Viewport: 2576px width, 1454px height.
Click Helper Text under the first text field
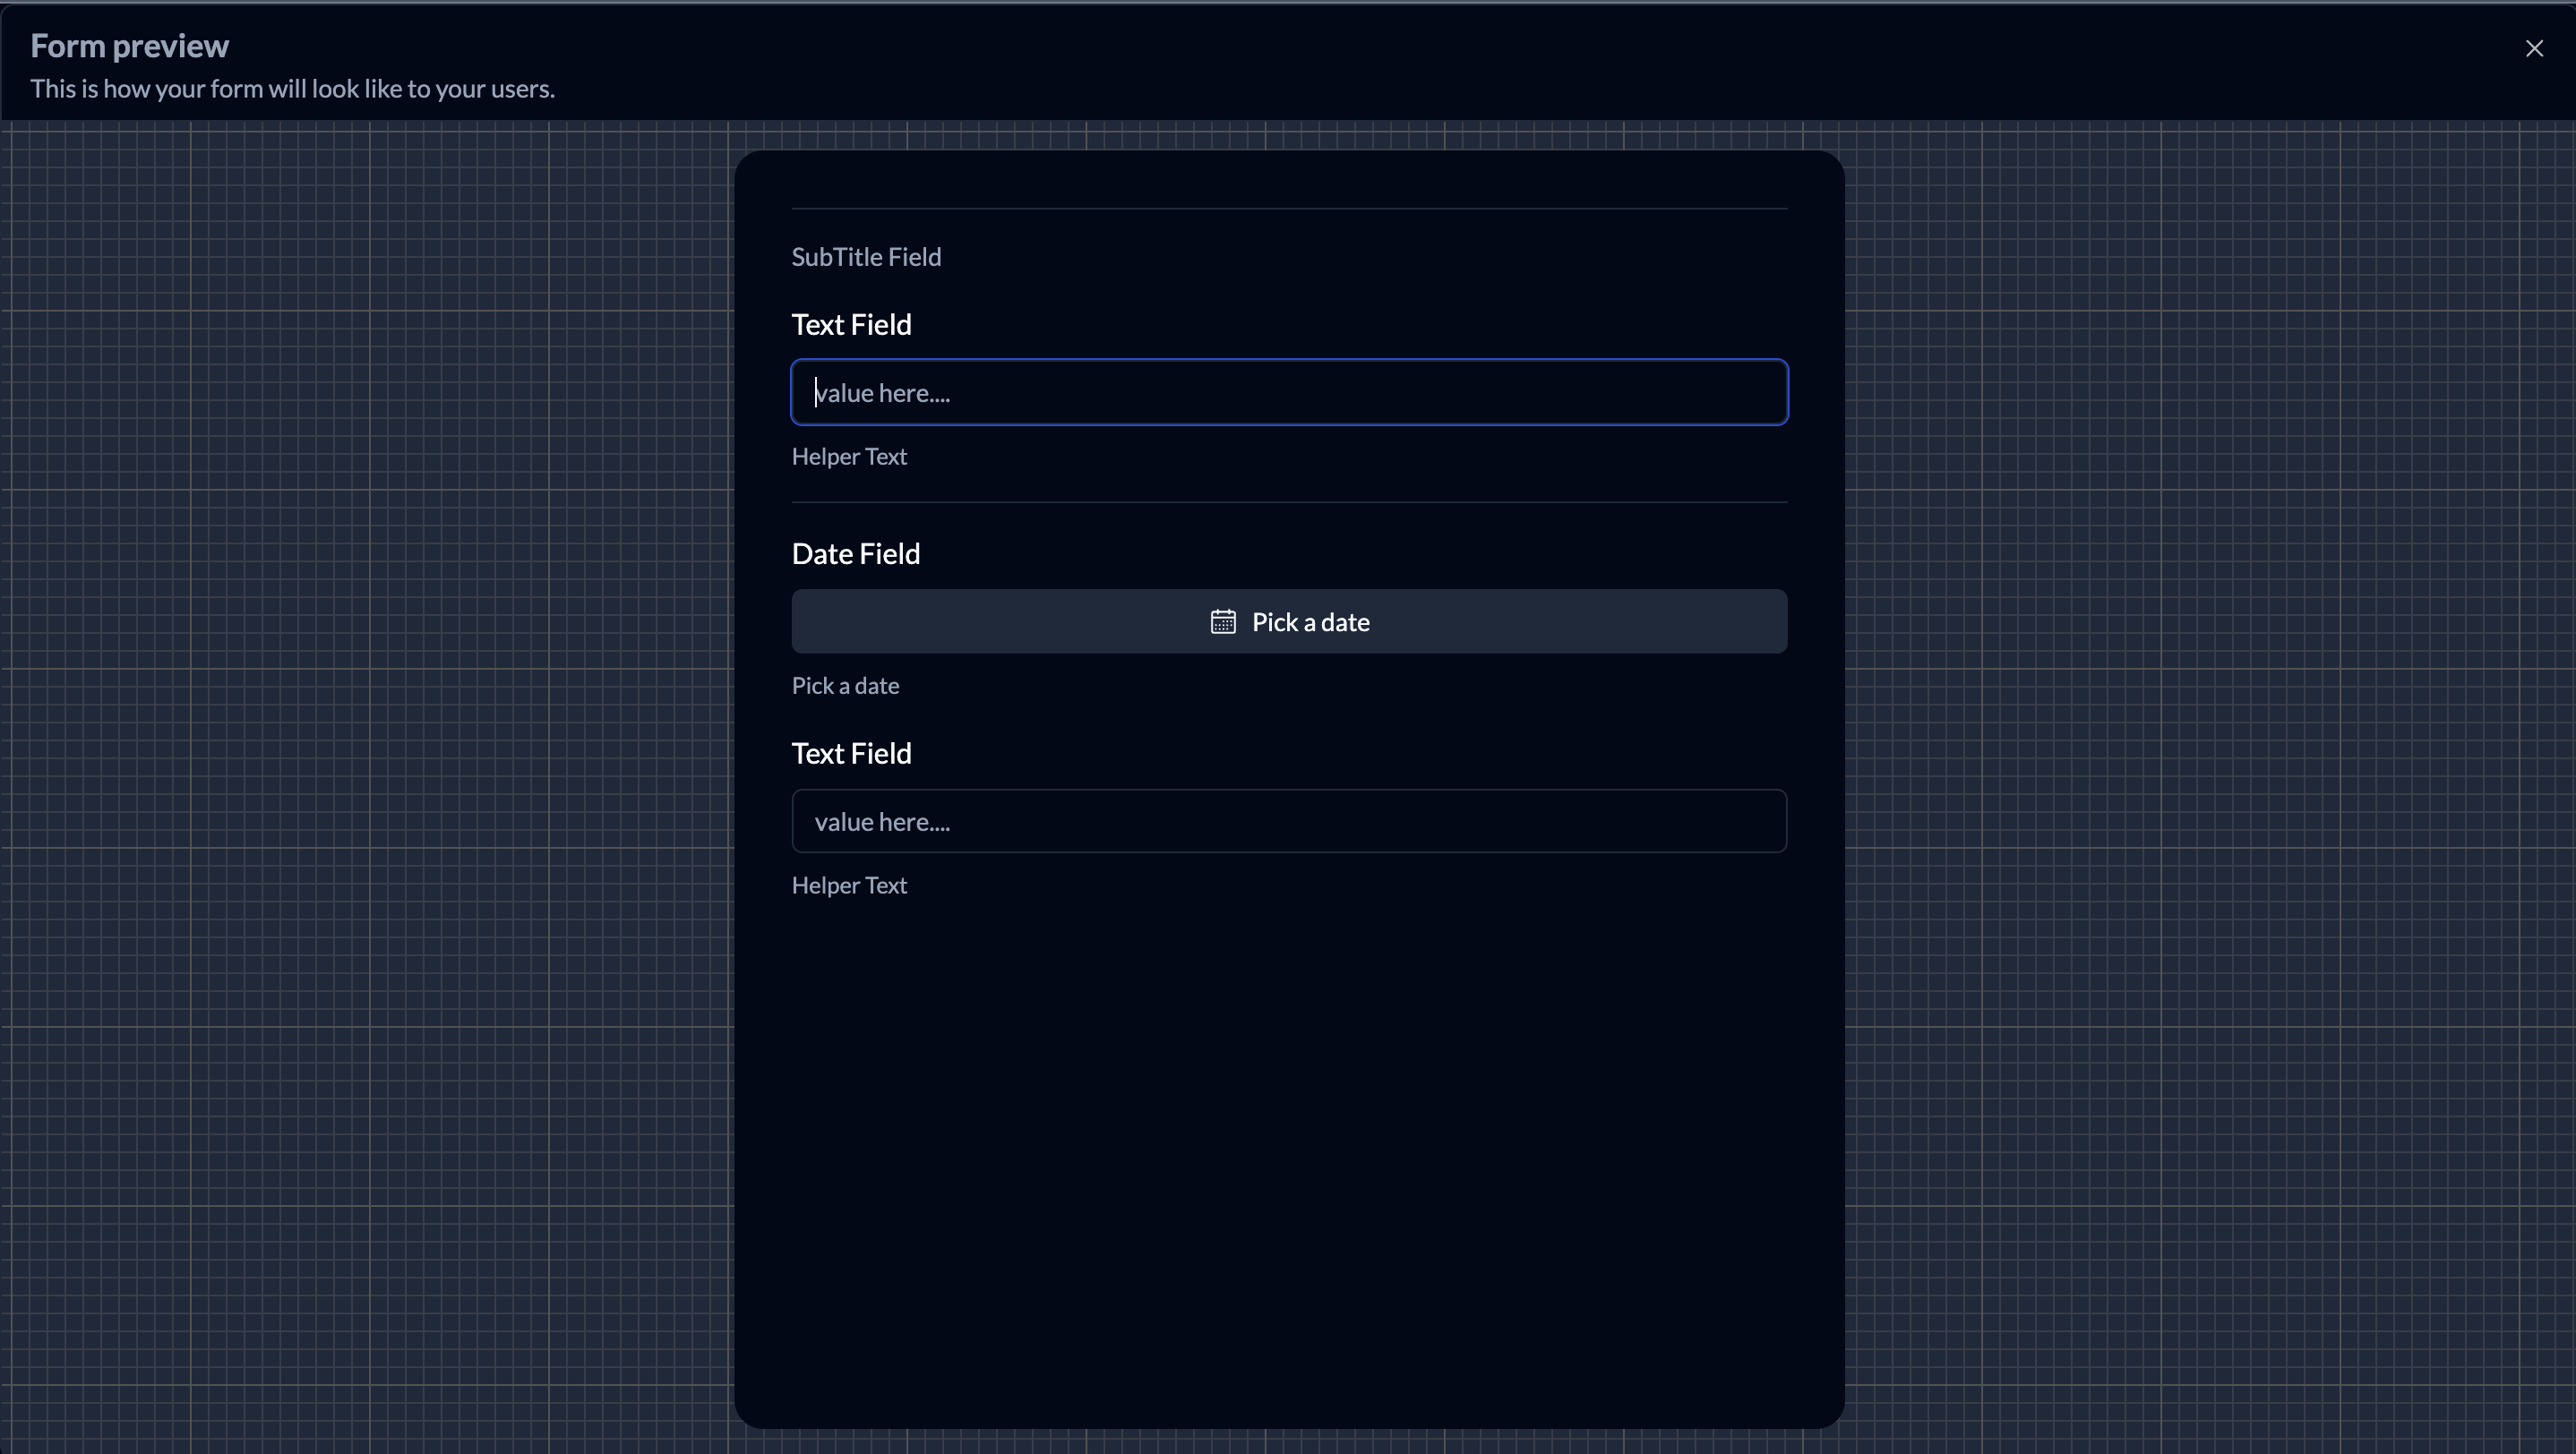coord(849,457)
